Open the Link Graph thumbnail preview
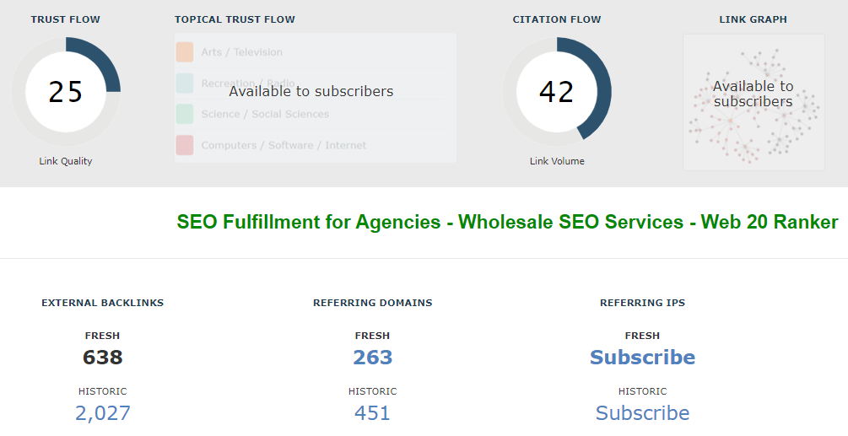 [753, 102]
